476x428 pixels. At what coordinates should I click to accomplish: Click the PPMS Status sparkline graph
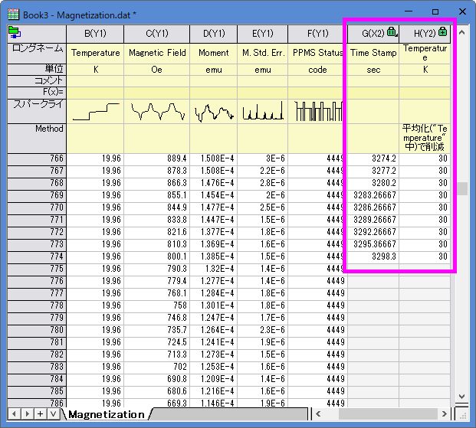tap(317, 111)
